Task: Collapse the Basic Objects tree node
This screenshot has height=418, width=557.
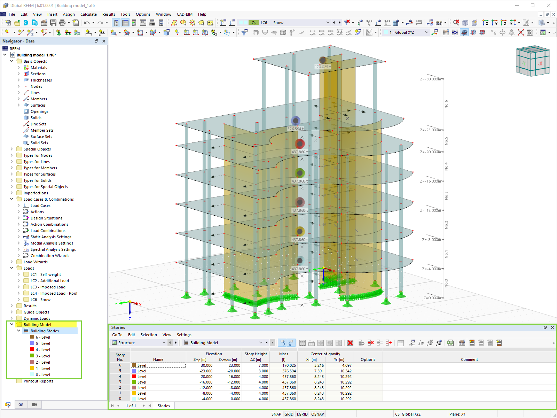Action: click(11, 61)
